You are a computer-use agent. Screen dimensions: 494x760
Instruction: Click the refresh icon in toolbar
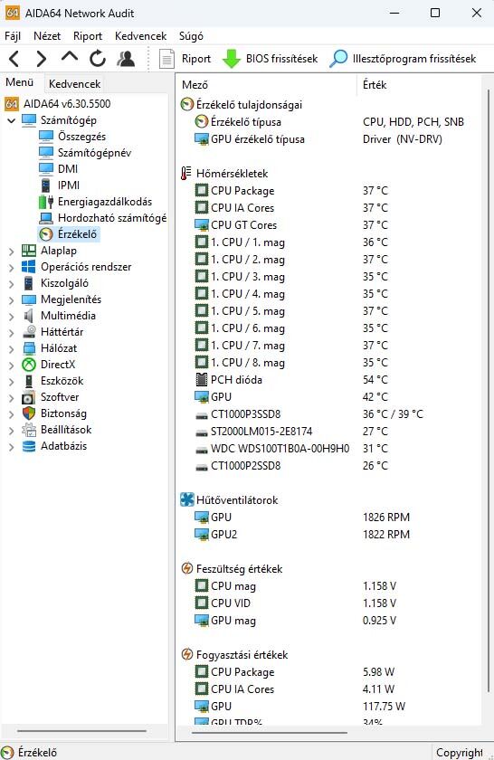coord(98,59)
